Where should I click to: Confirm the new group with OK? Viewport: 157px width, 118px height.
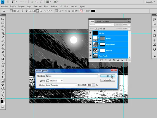tap(108, 76)
